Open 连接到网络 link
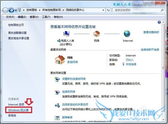The height and width of the screenshot is (124, 168). click(69, 92)
